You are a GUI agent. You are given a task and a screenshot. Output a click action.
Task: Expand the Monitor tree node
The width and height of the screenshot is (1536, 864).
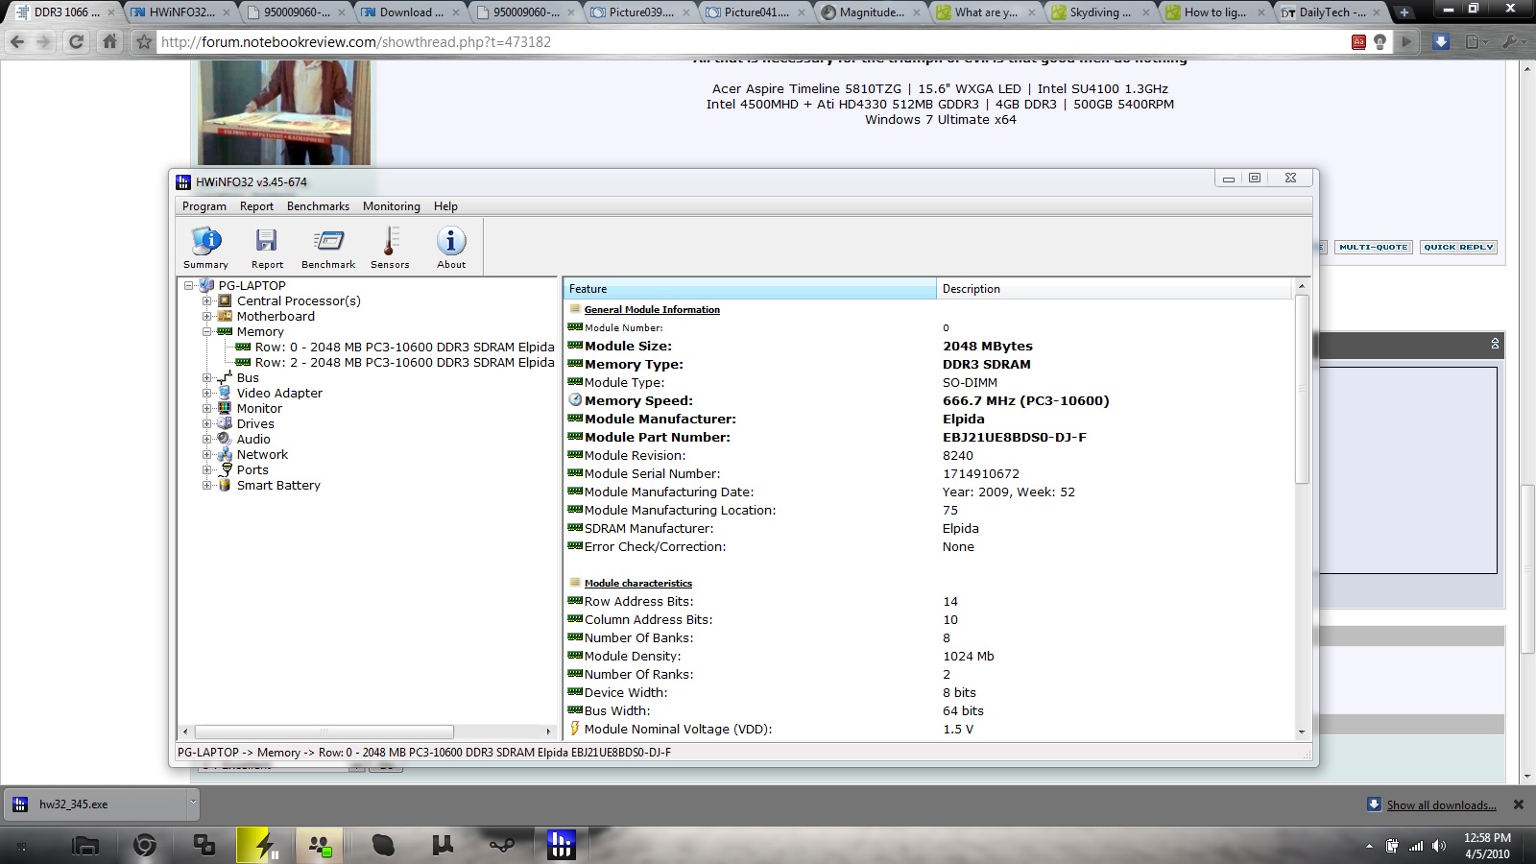[x=206, y=408]
